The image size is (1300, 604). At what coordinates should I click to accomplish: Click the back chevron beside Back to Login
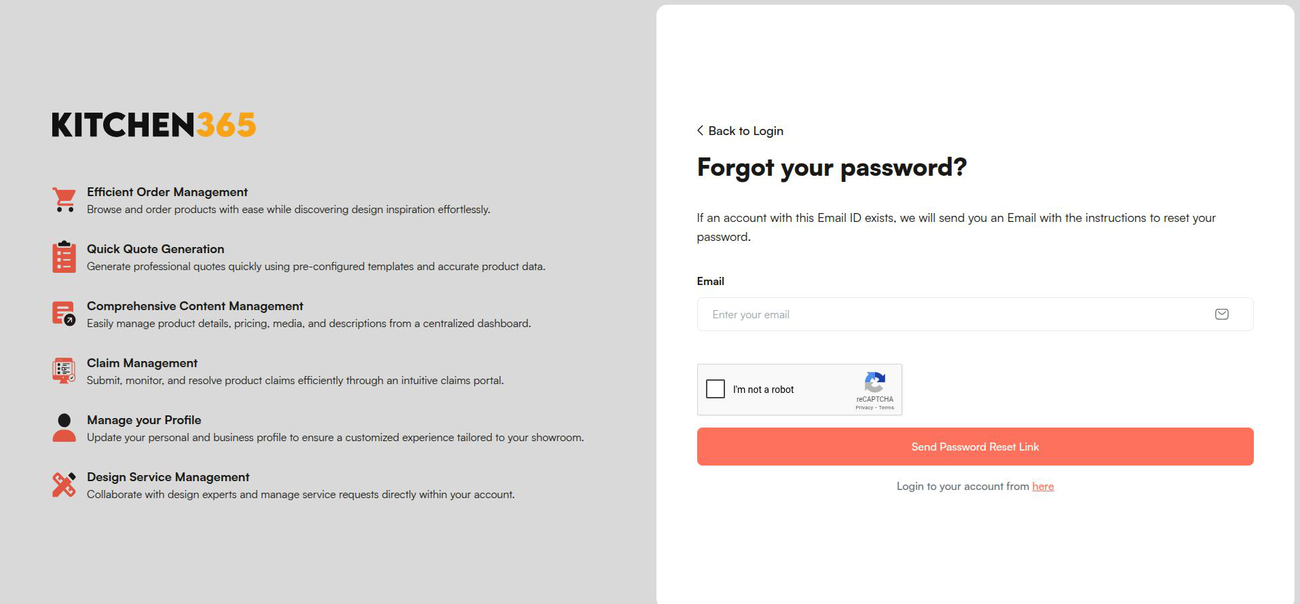coord(700,130)
